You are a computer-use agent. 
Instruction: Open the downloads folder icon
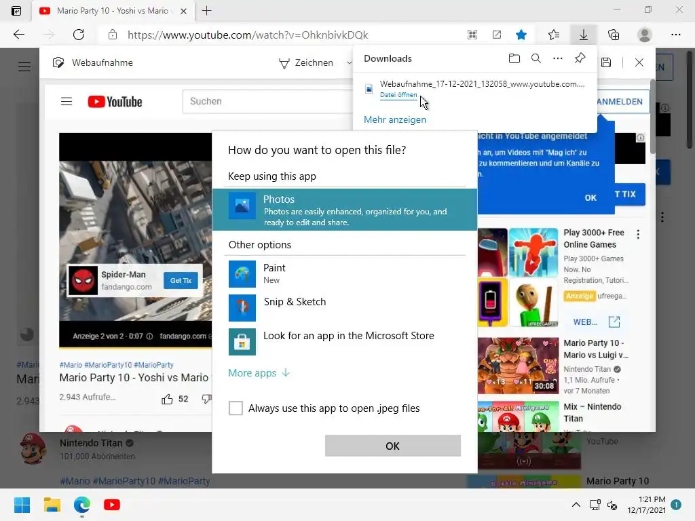[514, 58]
